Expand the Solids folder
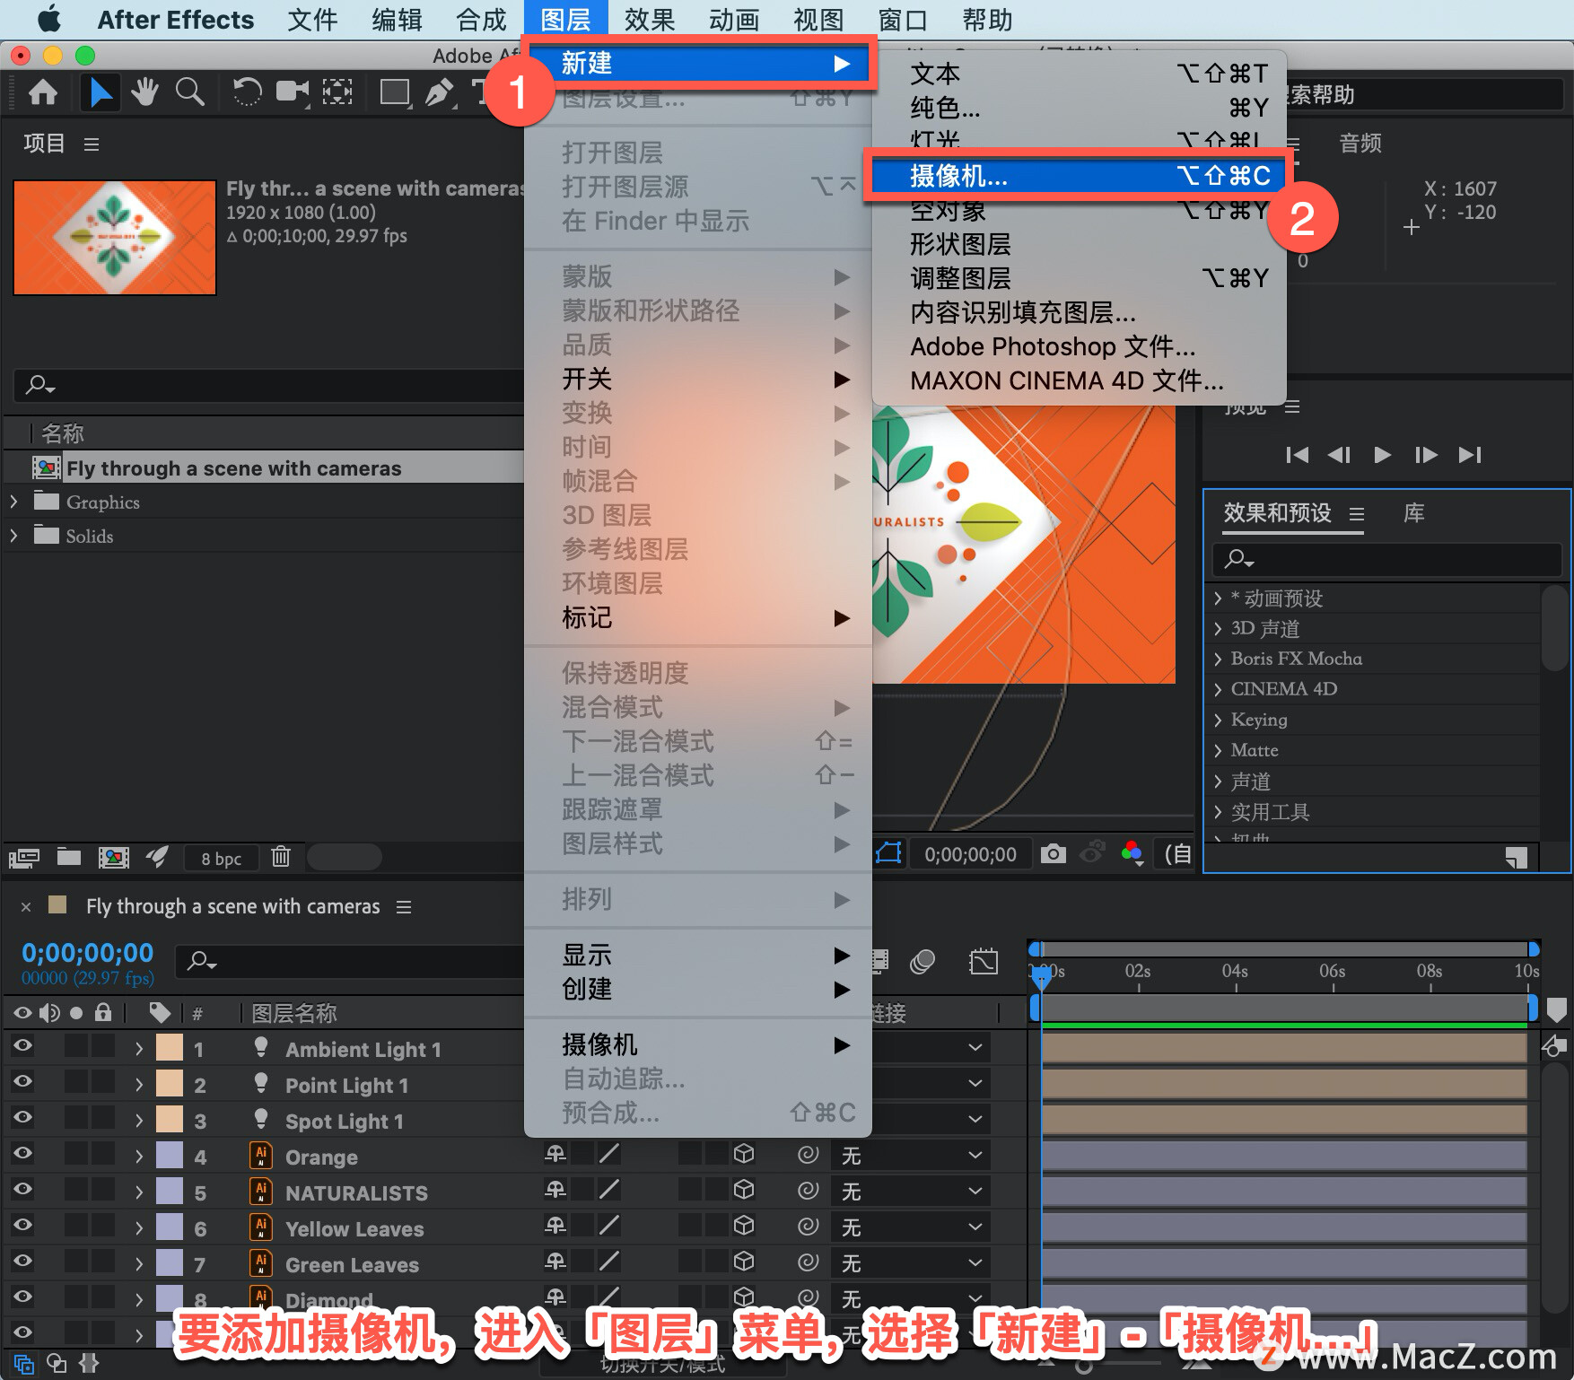The width and height of the screenshot is (1574, 1380). pos(13,536)
